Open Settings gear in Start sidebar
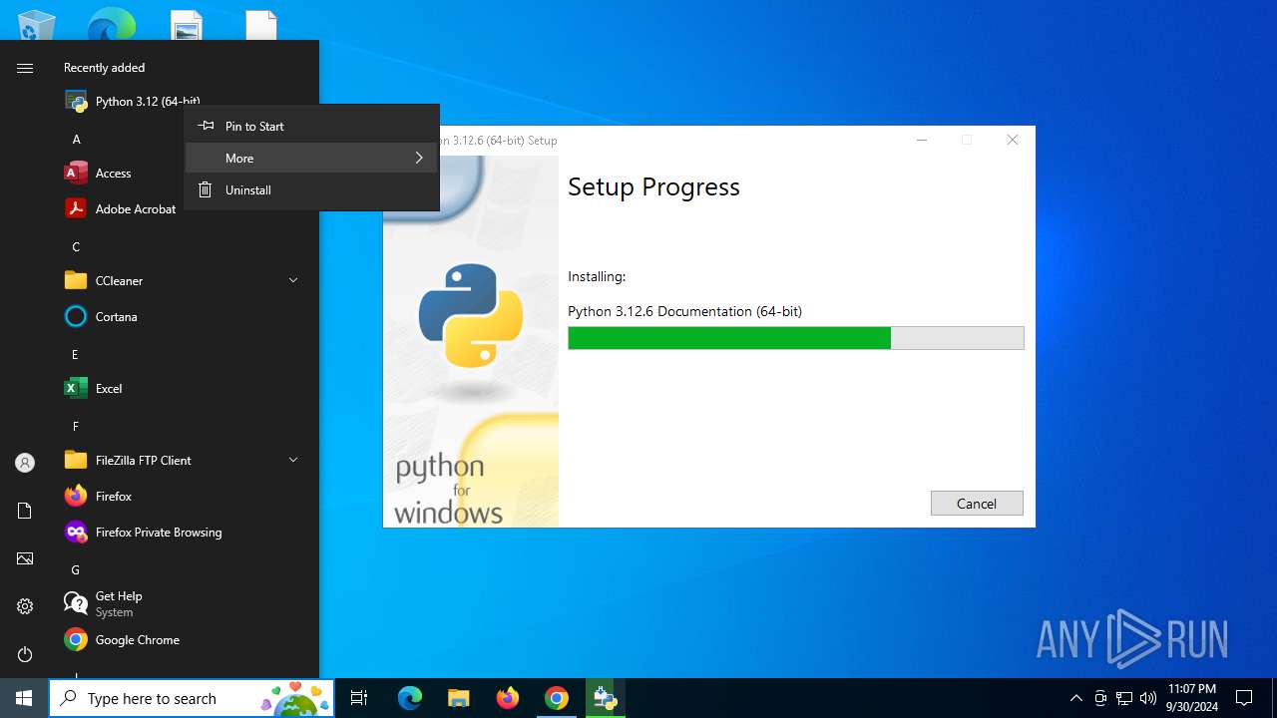 tap(25, 606)
